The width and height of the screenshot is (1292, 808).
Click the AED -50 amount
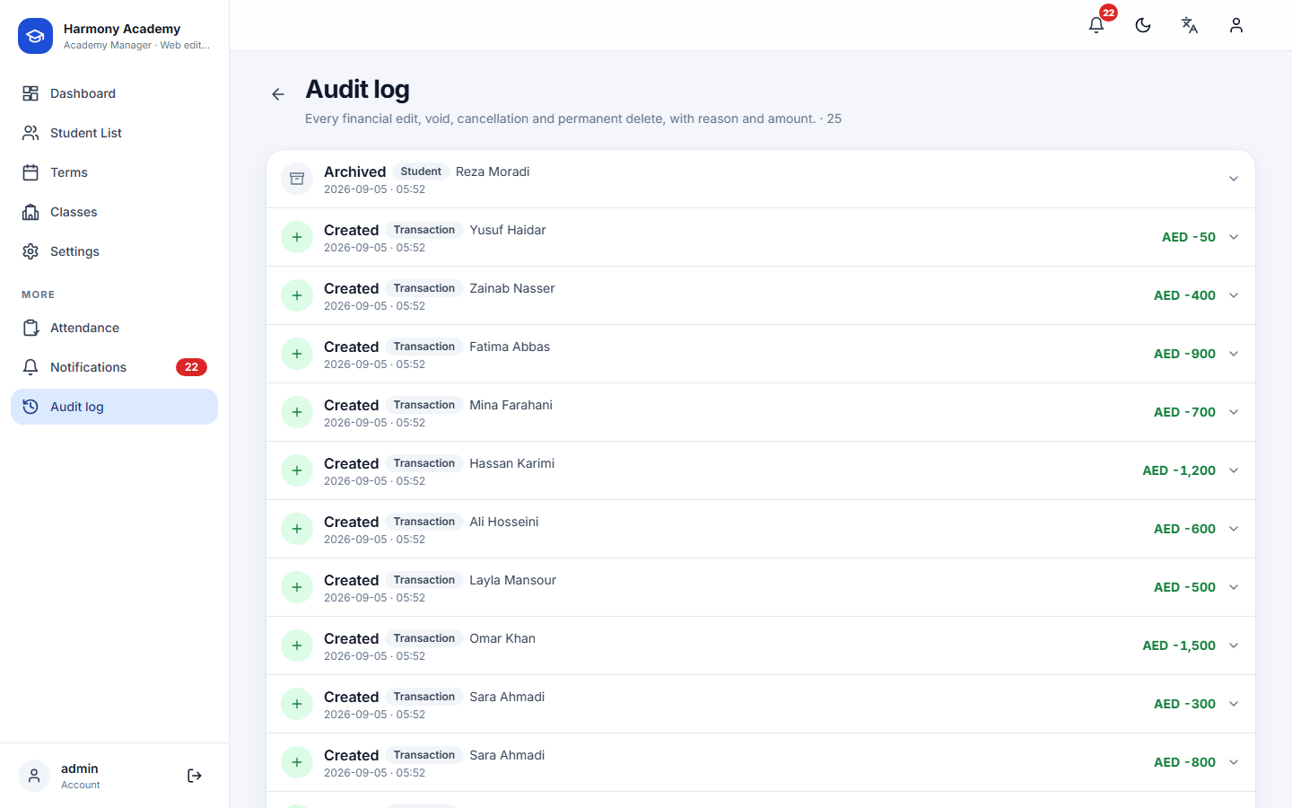coord(1189,237)
